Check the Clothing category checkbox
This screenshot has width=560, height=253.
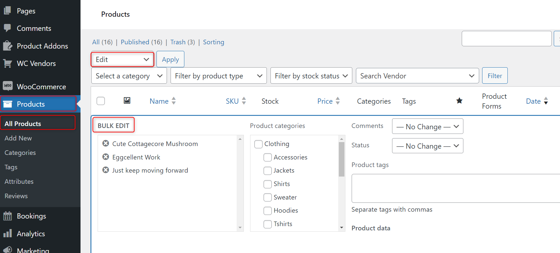click(x=259, y=144)
